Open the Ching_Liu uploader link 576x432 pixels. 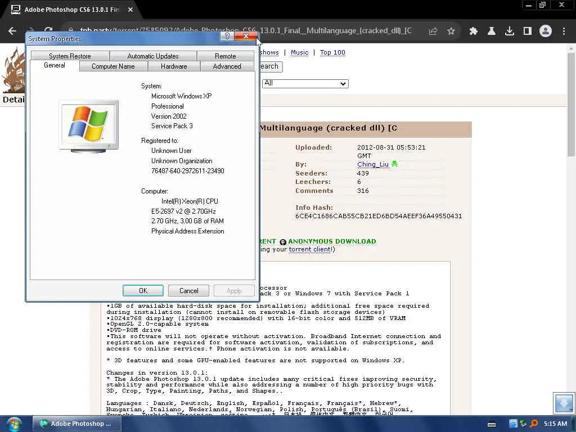[x=373, y=164]
